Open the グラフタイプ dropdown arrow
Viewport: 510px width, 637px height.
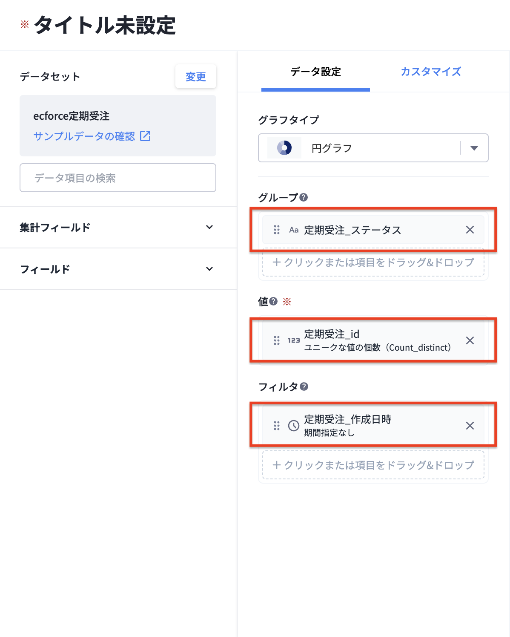click(474, 148)
